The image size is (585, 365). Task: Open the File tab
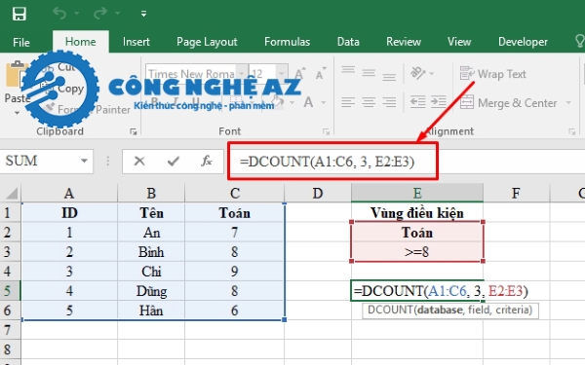click(20, 42)
